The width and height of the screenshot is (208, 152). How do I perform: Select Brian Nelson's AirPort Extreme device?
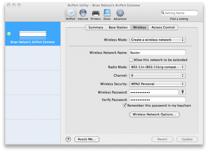tap(33, 34)
